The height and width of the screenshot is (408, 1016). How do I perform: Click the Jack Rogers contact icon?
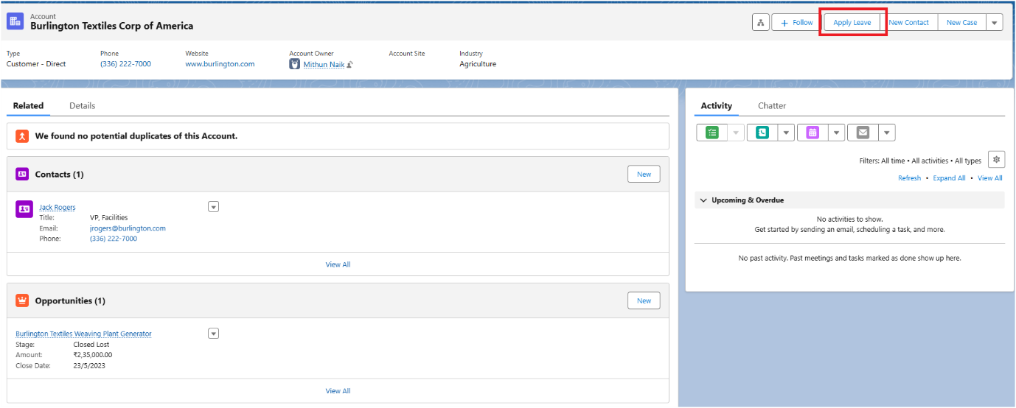click(x=24, y=209)
